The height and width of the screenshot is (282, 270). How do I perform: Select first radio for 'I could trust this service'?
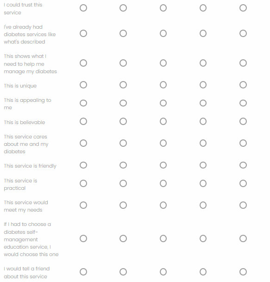(x=83, y=8)
